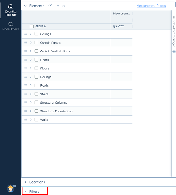Image resolution: width=176 pixels, height=195 pixels.
Task: Expand the Curtain Panels row
Action: (x=31, y=42)
